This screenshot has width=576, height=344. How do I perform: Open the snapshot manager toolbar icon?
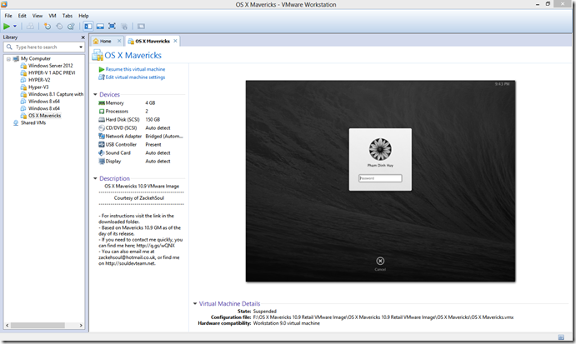(71, 26)
